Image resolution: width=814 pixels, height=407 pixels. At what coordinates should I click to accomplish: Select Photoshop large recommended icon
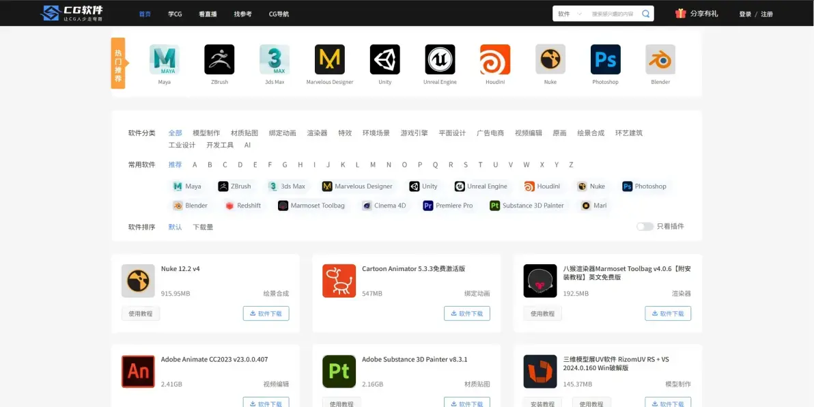click(605, 59)
